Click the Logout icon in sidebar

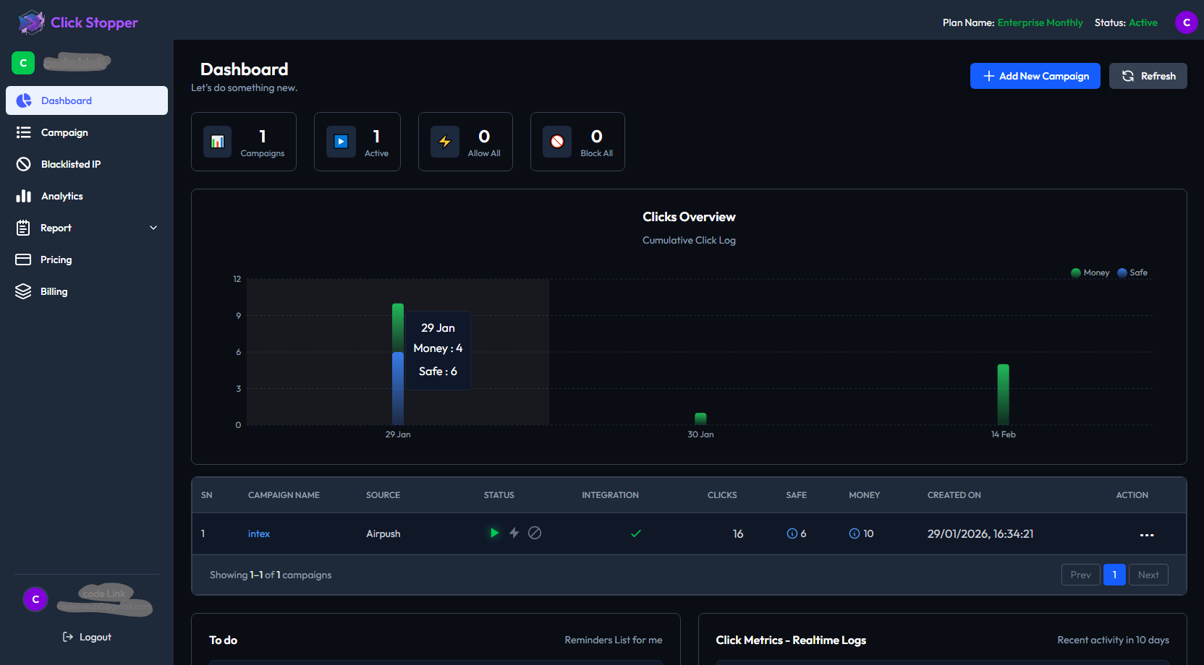pyautogui.click(x=68, y=637)
